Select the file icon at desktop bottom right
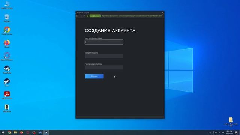The width and height of the screenshot is (240, 135). coord(231,121)
